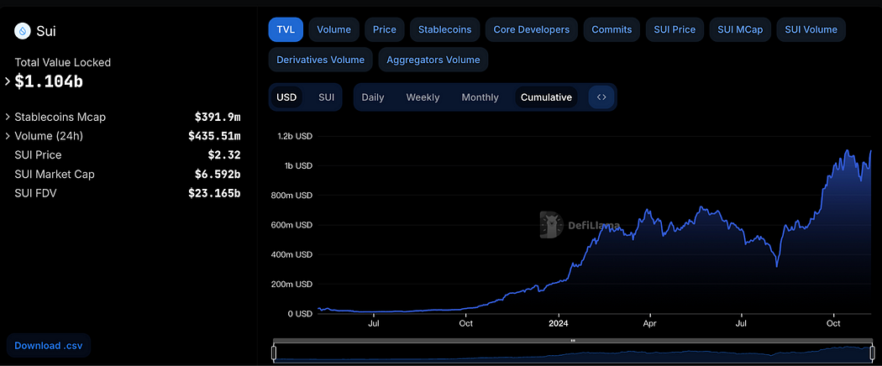The width and height of the screenshot is (882, 366).
Task: Enable the Stablecoins chart series
Action: pos(445,29)
